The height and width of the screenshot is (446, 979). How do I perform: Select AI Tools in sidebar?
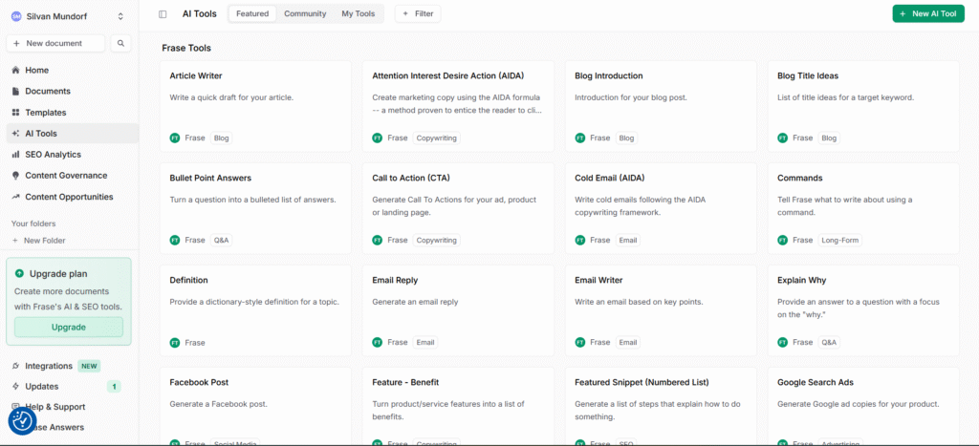click(73, 134)
